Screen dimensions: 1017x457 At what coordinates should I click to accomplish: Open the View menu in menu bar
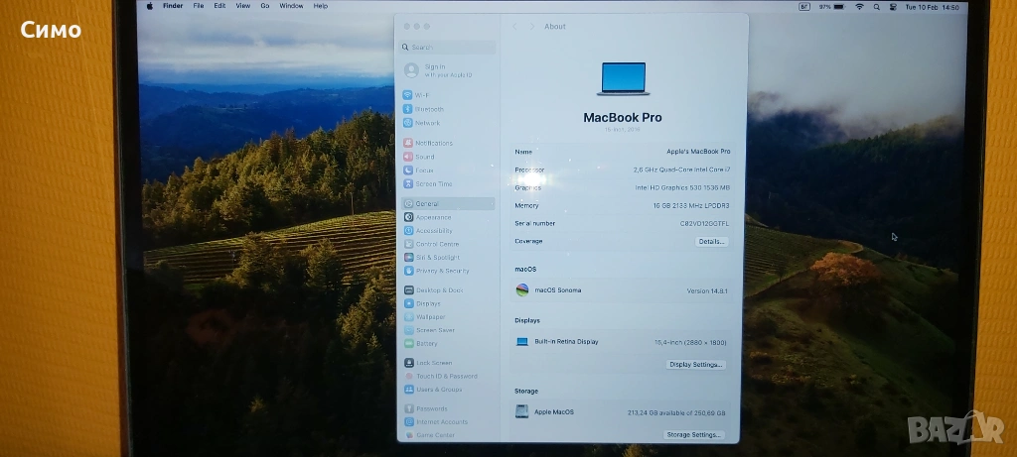pos(243,6)
